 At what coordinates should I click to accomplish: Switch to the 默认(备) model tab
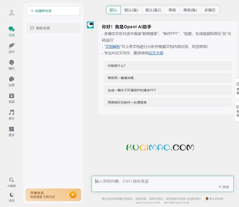131,10
